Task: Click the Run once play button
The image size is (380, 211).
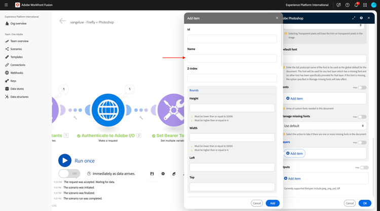Action: click(x=65, y=161)
